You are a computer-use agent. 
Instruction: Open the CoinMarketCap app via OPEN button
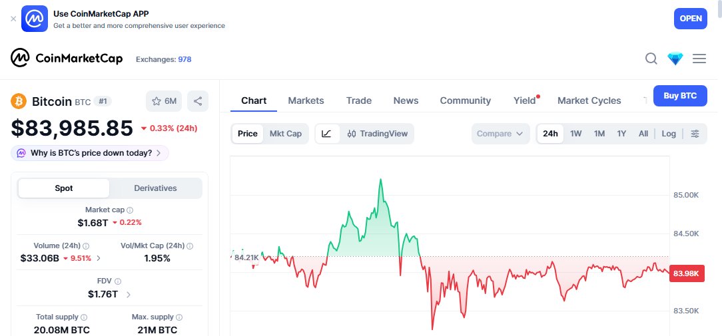pyautogui.click(x=690, y=19)
